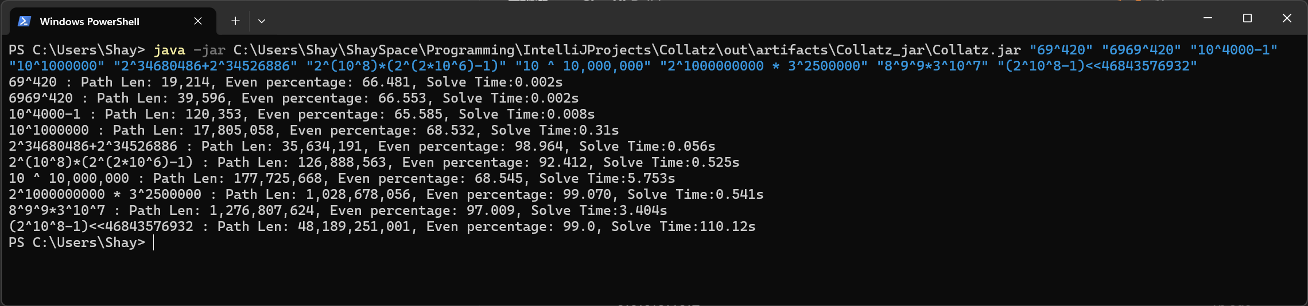Open a new tab with the plus button
Screen dimensions: 1308x306
click(235, 21)
